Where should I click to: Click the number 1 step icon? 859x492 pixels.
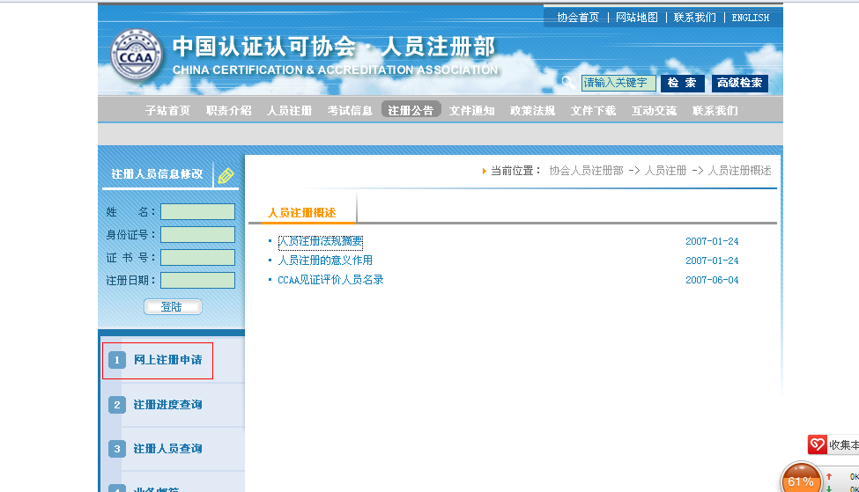(116, 360)
